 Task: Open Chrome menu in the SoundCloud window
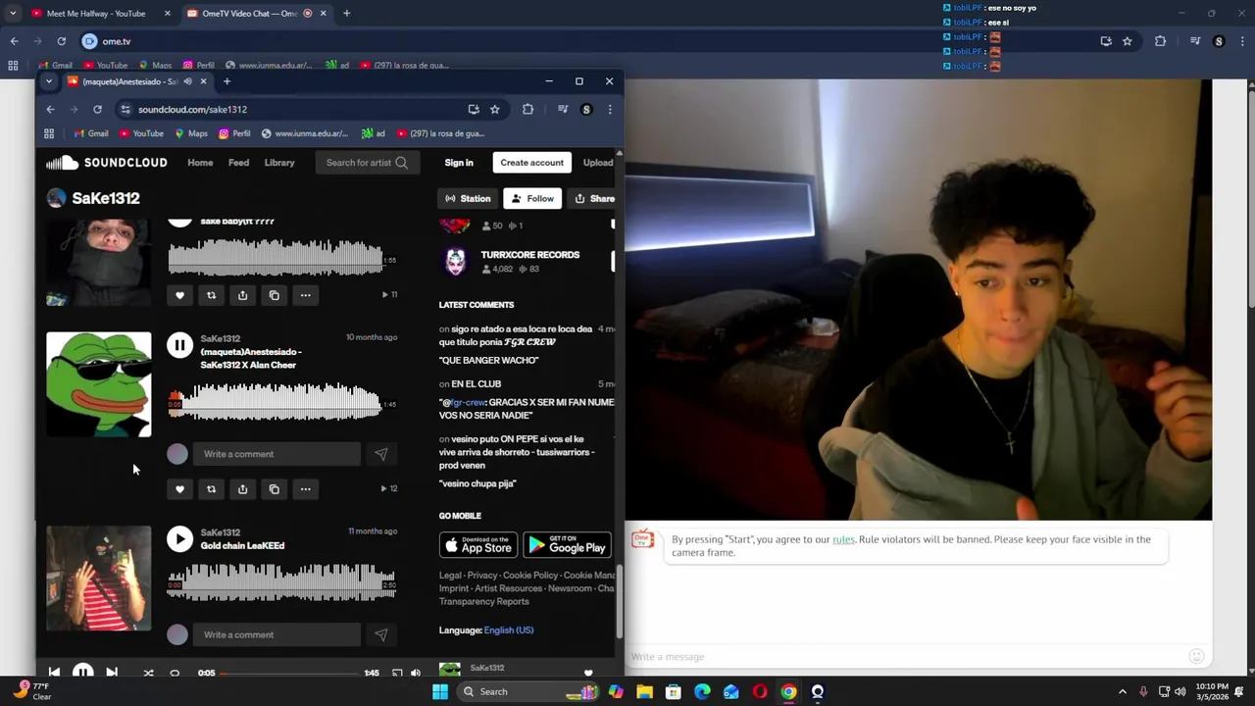pos(610,109)
